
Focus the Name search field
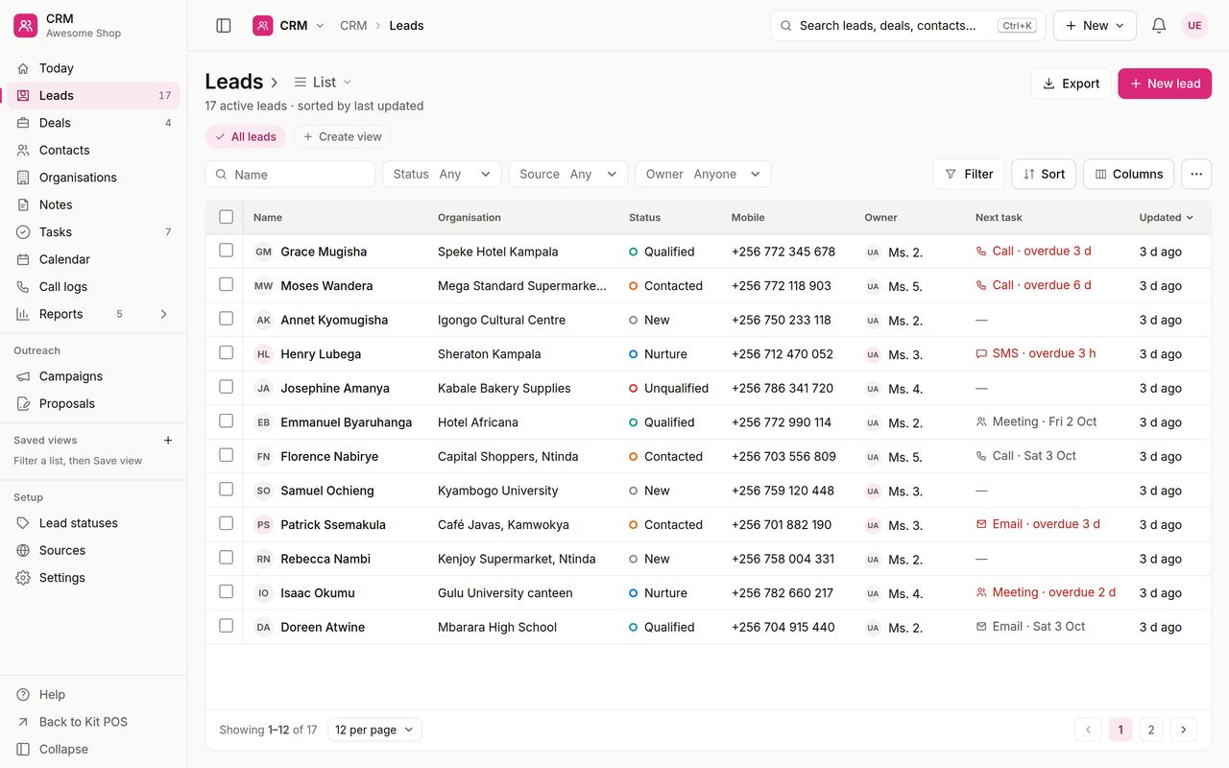[x=290, y=174]
